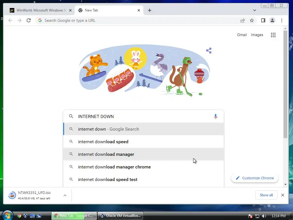The image size is (293, 220).
Task: Switch to the WinWorld Microsoft Windows tab
Action: [41, 10]
